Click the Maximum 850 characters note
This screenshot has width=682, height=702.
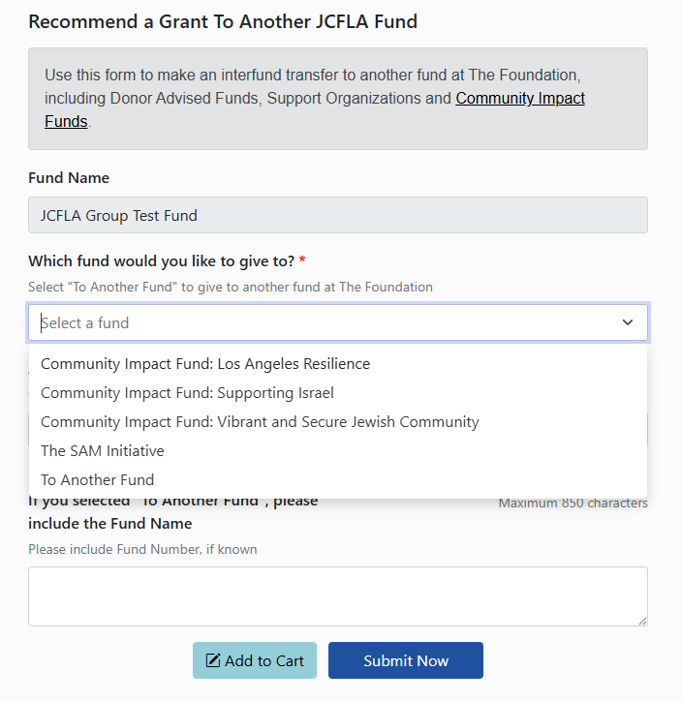click(573, 503)
